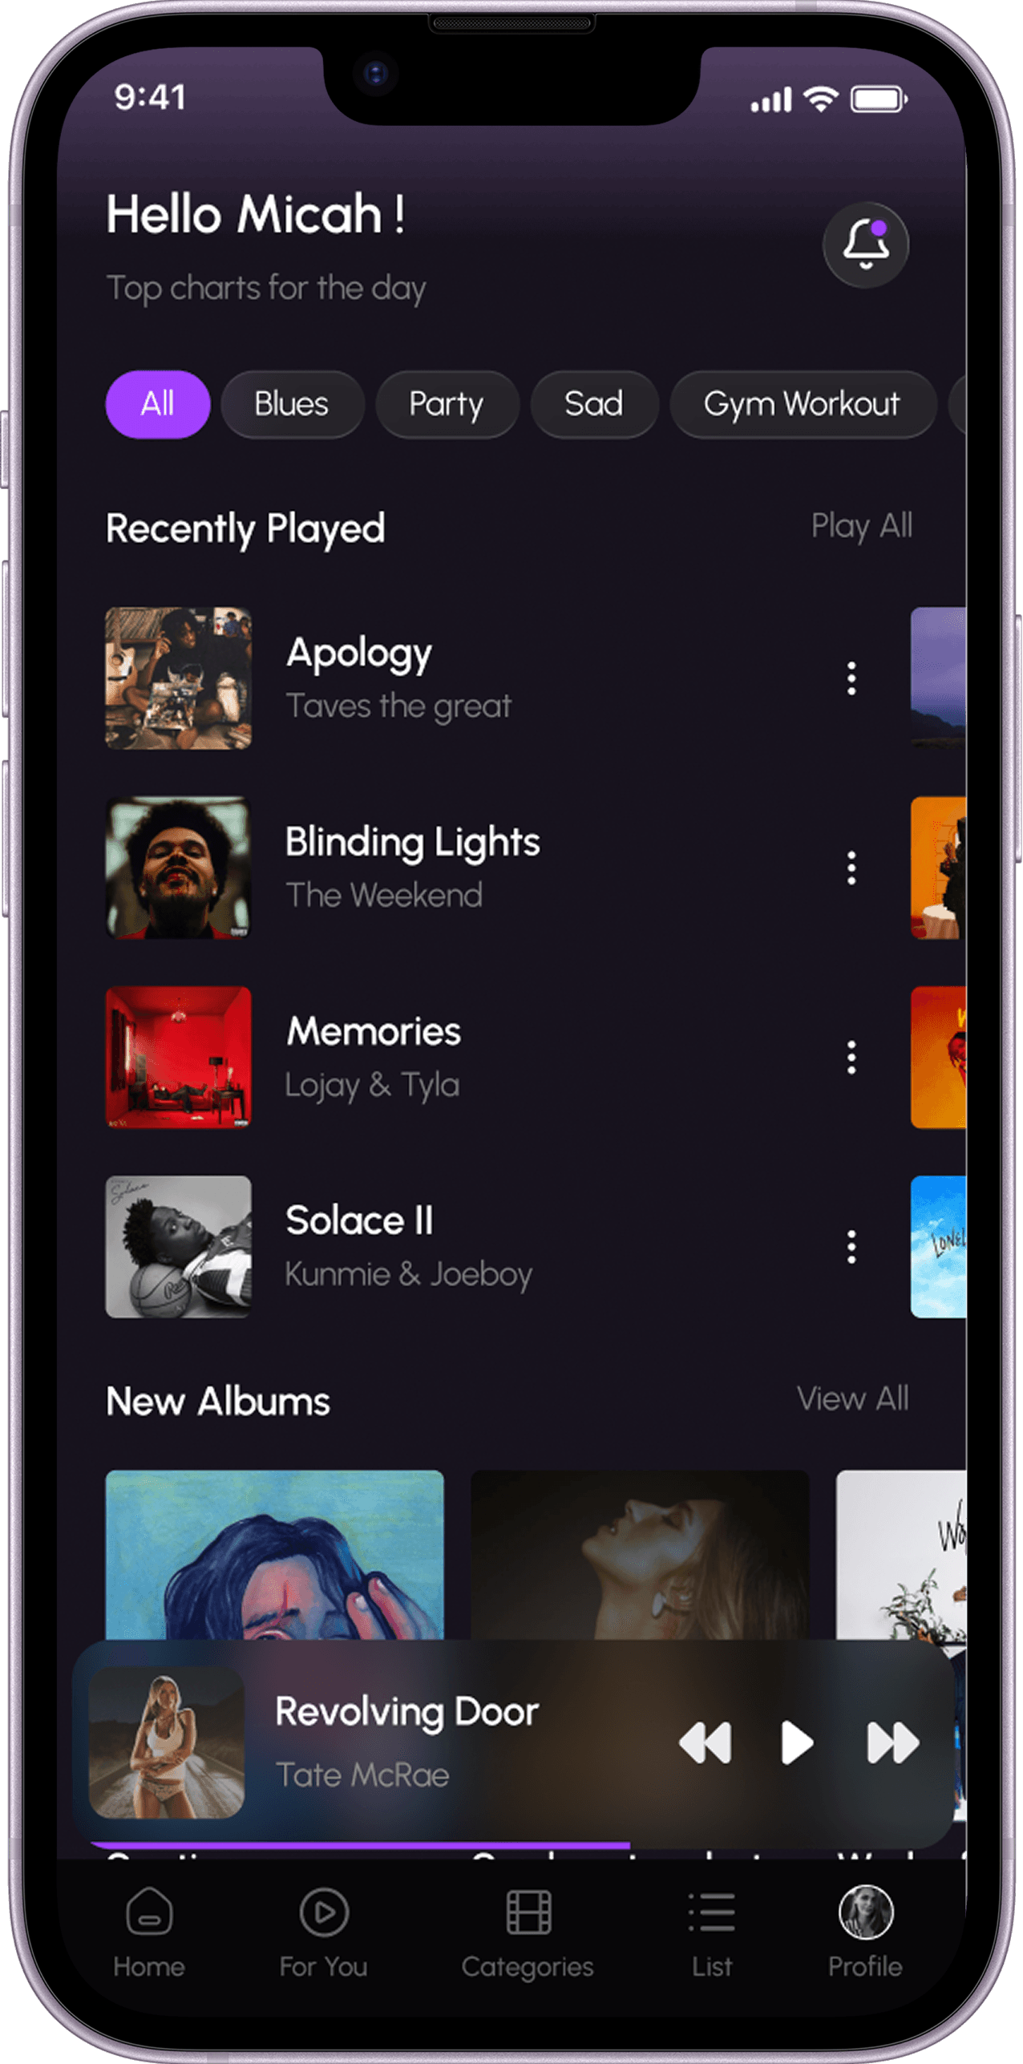The width and height of the screenshot is (1023, 2064).
Task: Filter by the Blues genre chip
Action: 292,404
